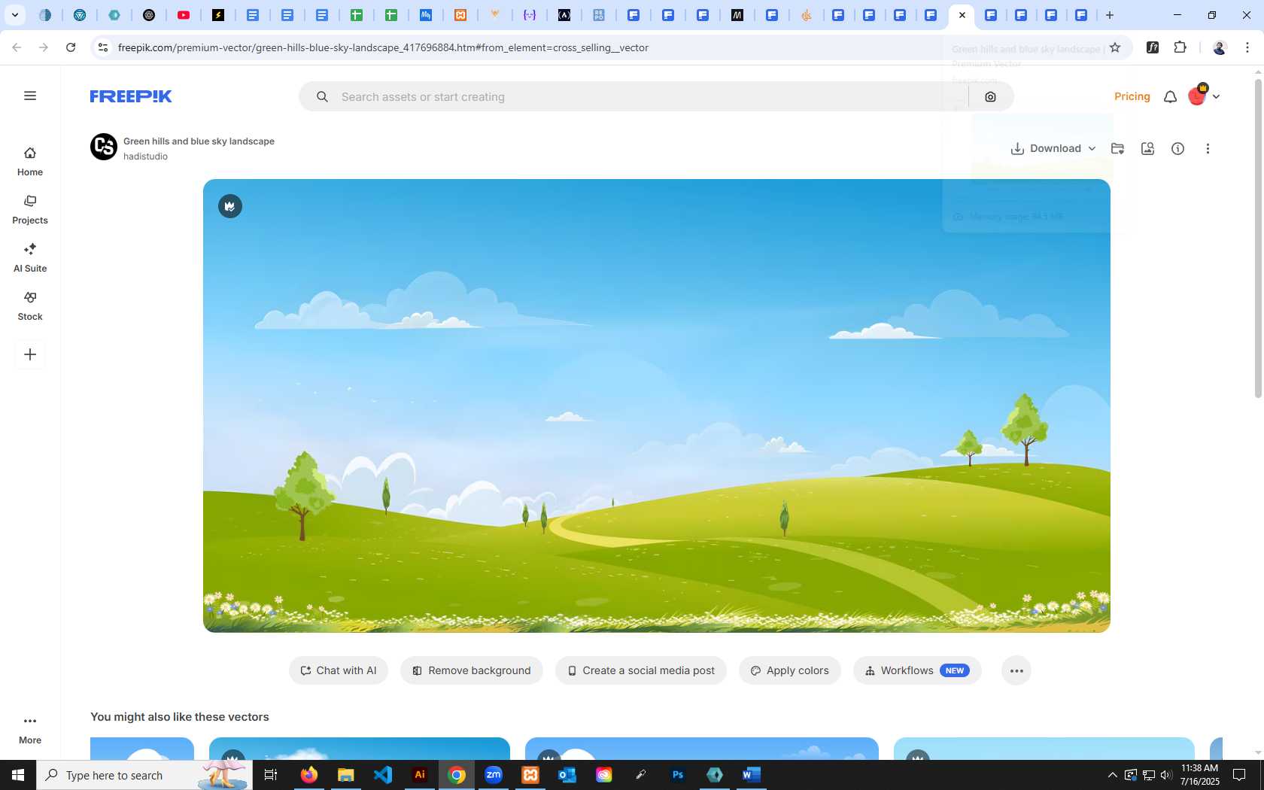This screenshot has width=1264, height=790.
Task: Switch to the YouTube tab
Action: click(x=184, y=15)
